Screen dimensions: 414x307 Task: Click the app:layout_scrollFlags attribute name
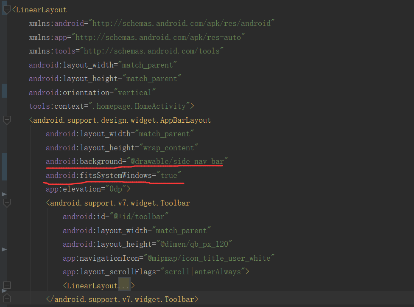point(109,272)
